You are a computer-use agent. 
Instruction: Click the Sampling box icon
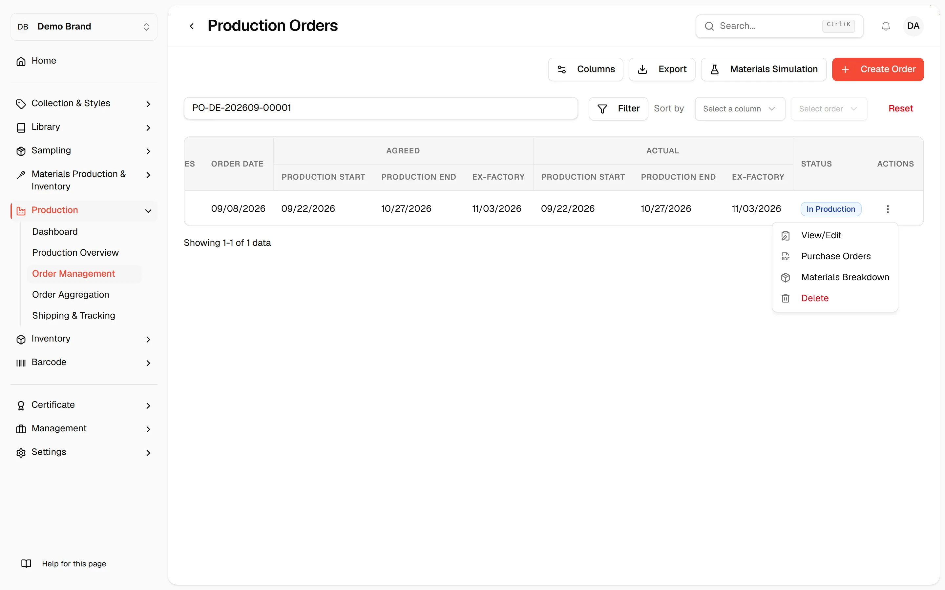(x=21, y=151)
